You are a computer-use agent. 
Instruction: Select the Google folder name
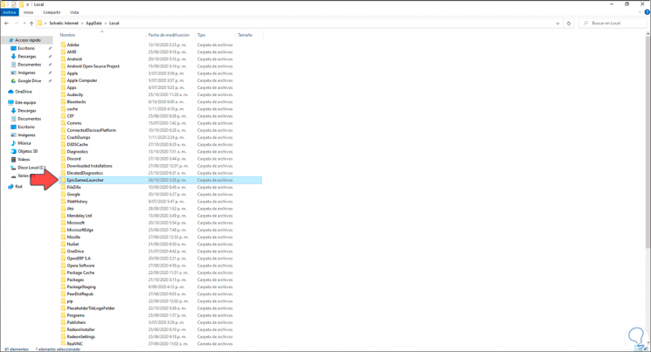point(73,194)
